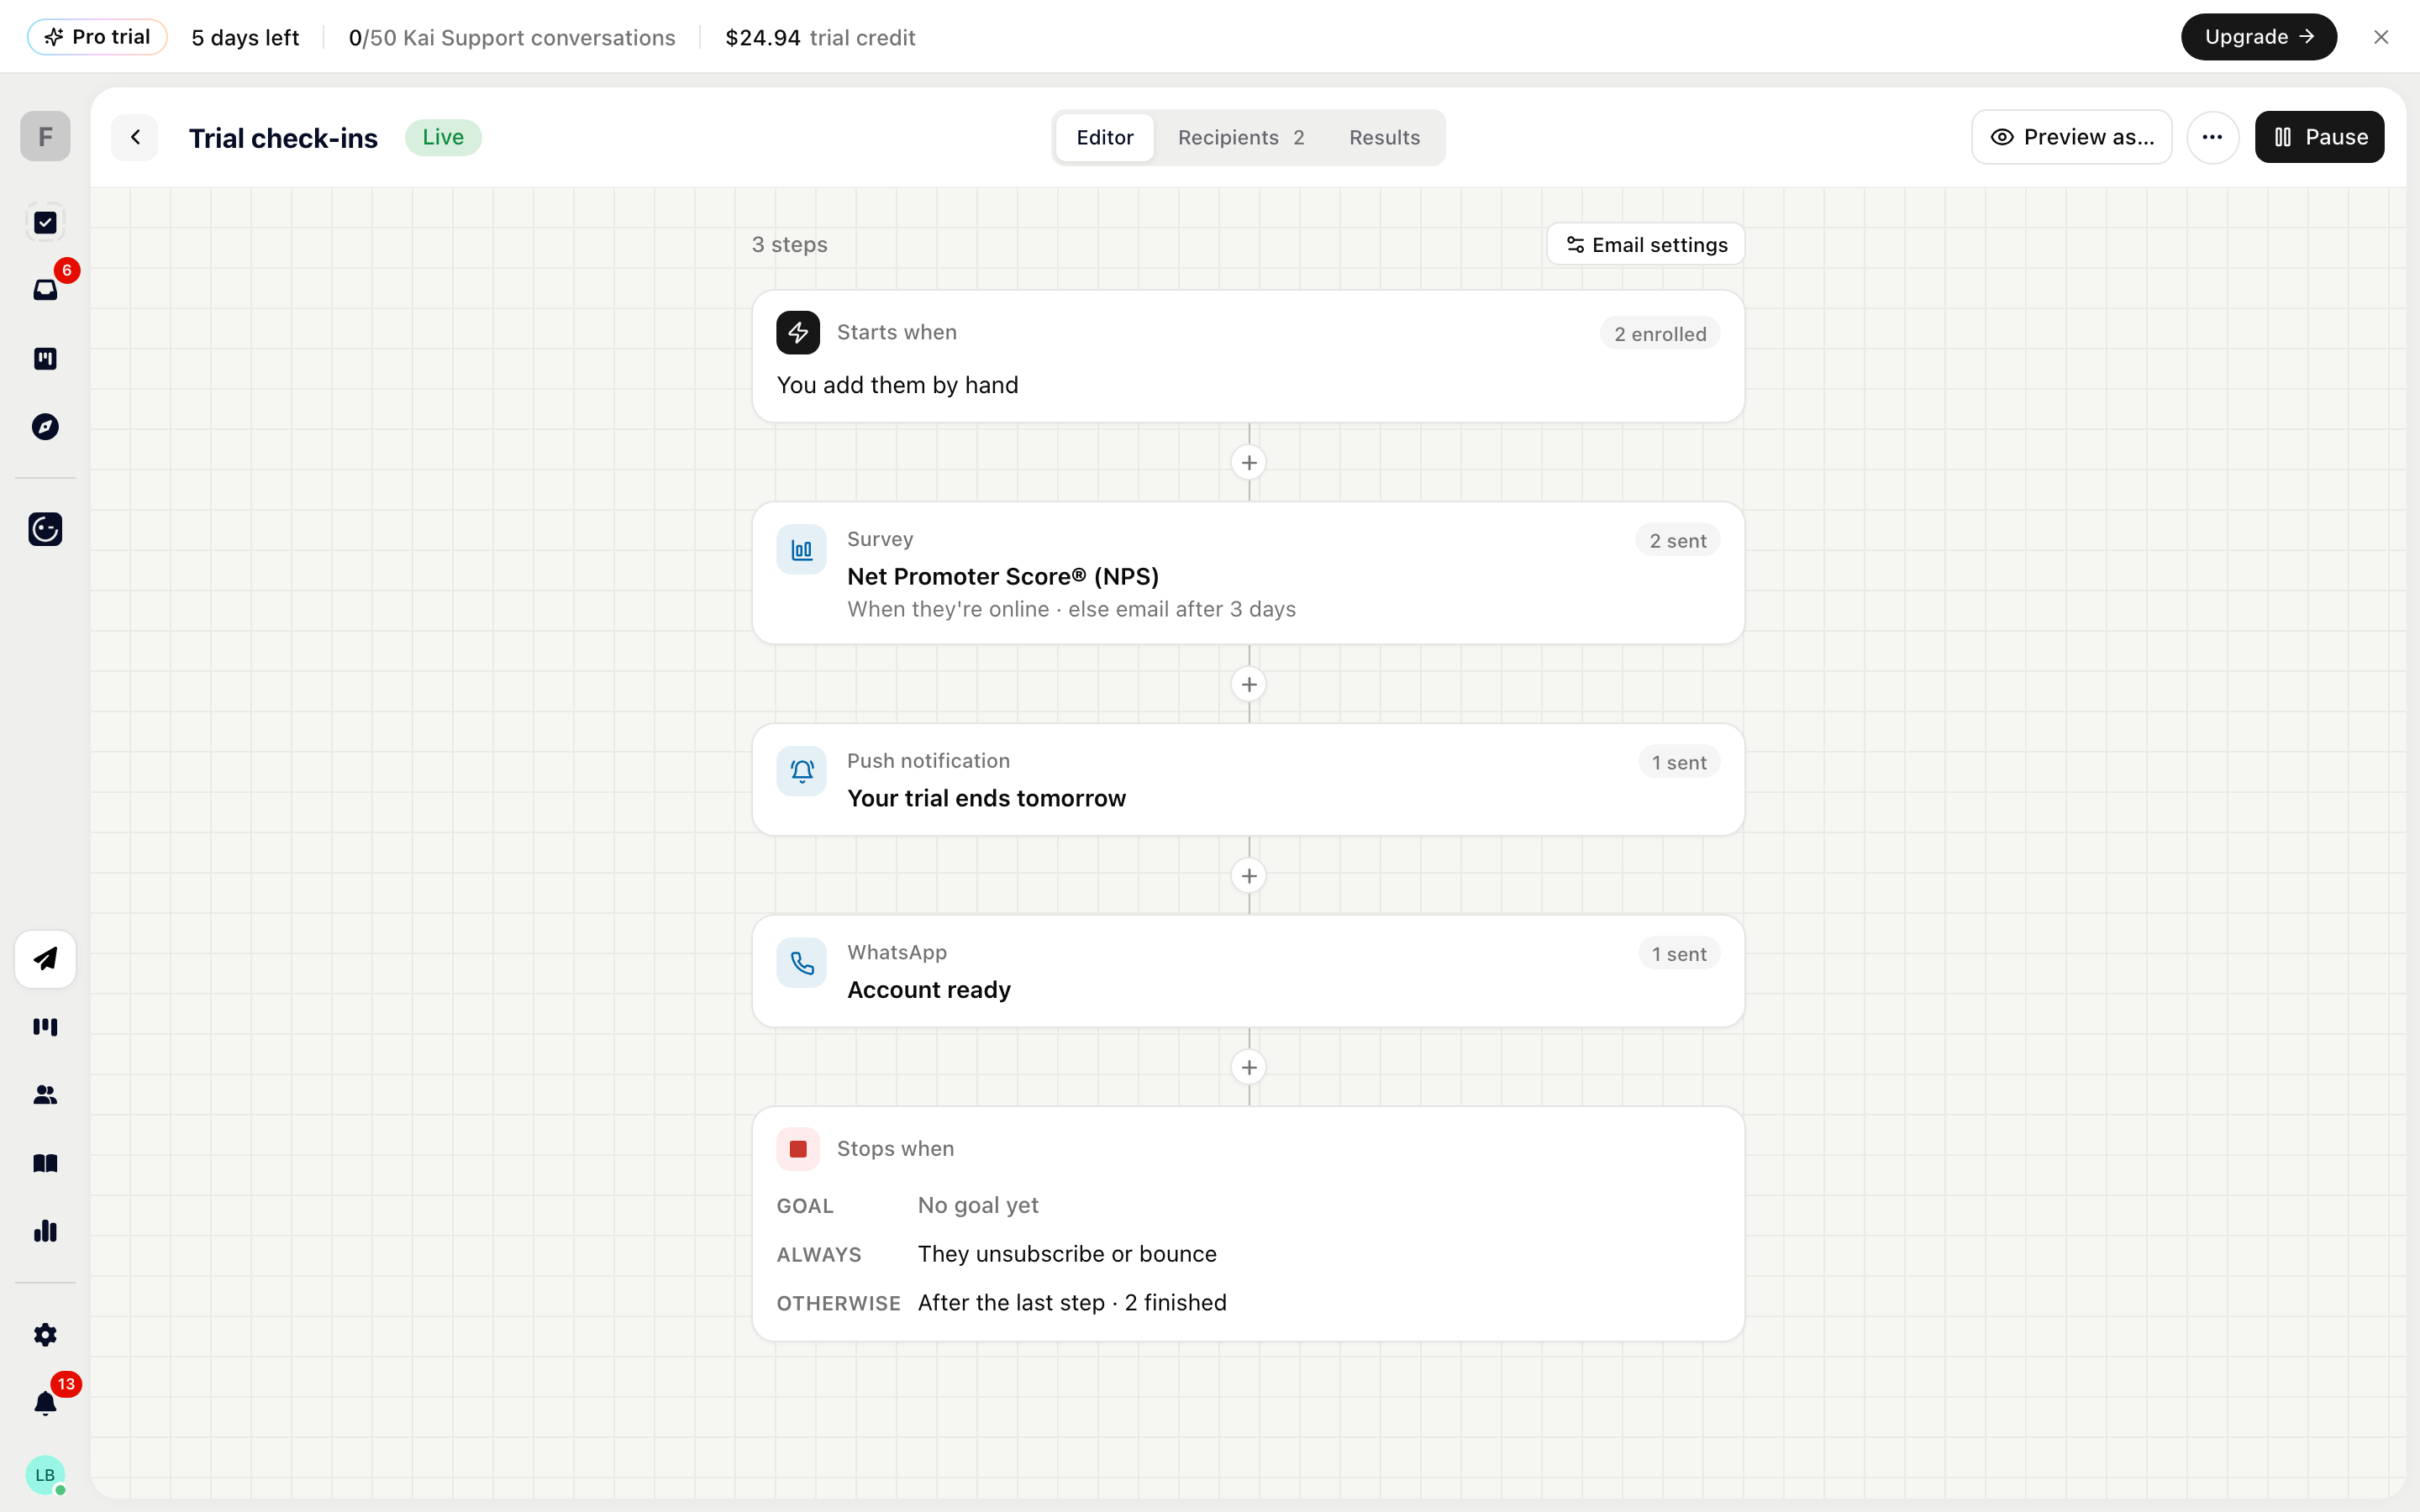This screenshot has height=1512, width=2420.
Task: Click the Survey chart step icon
Action: (x=802, y=550)
